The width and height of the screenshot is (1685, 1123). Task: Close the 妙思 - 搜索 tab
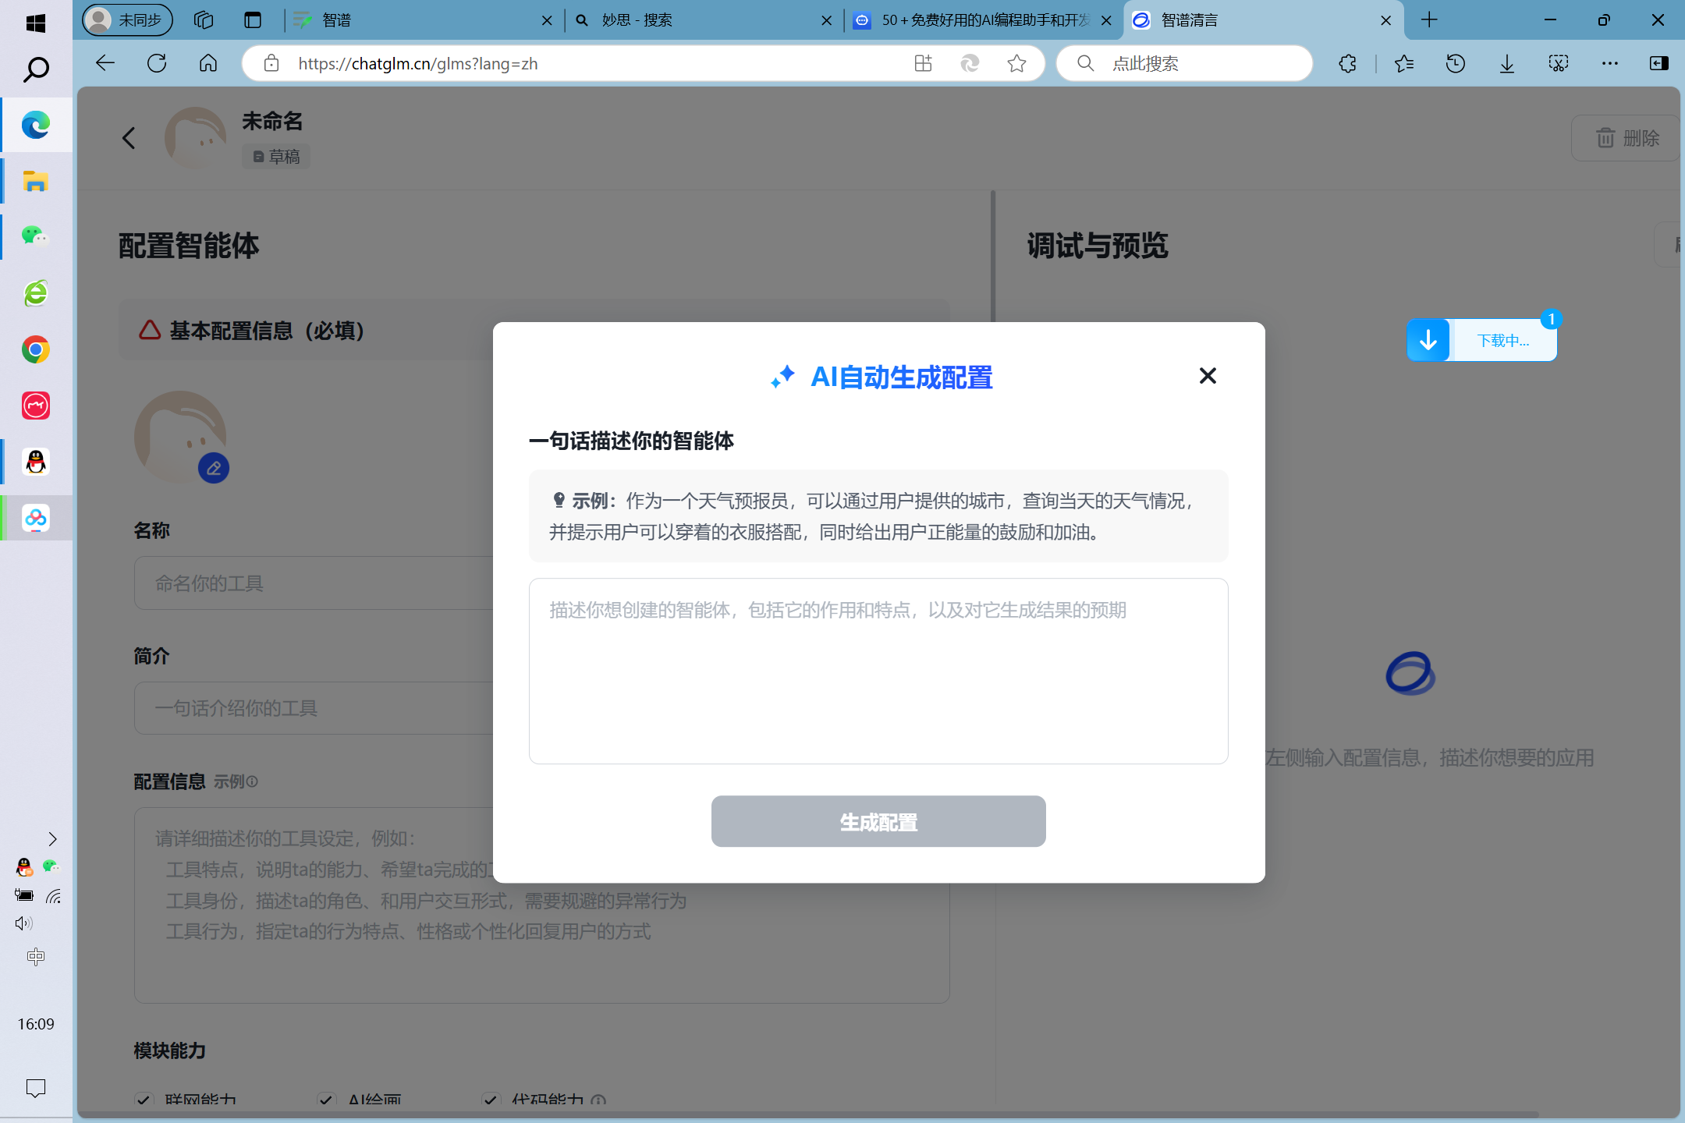pyautogui.click(x=826, y=20)
